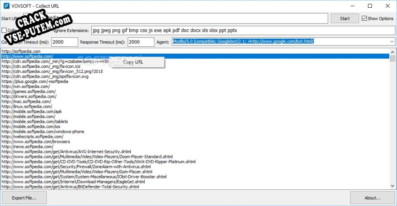397x206 pixels.
Task: Select the mobile.softpedia.com/ios row
Action: [x=195, y=126]
